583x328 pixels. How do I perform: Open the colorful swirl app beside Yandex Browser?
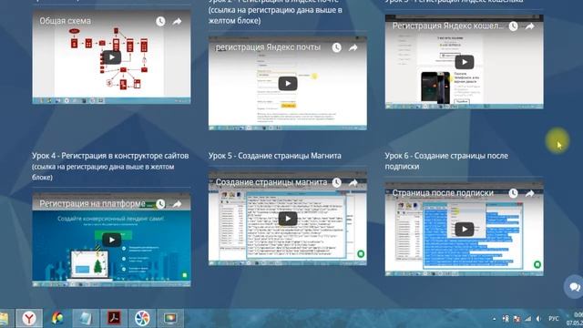point(56,318)
